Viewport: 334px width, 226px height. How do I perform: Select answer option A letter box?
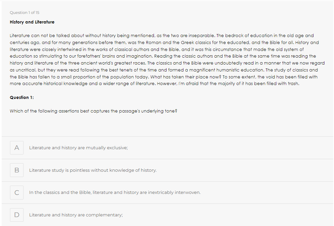[17, 148]
